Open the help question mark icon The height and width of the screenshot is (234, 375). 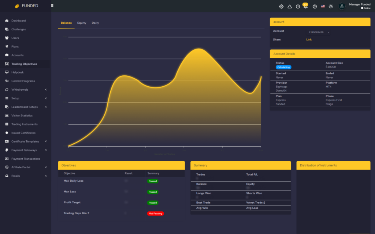(x=315, y=7)
